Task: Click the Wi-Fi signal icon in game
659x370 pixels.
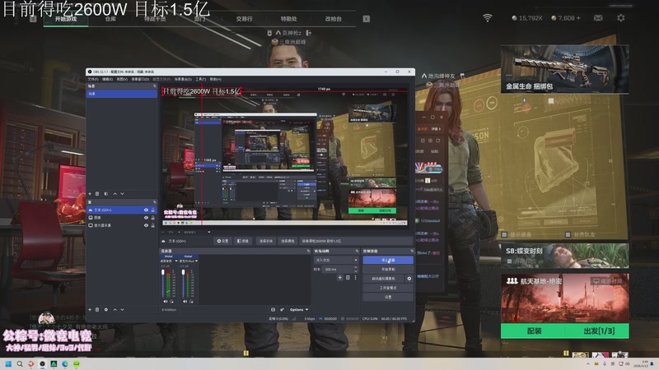Action: (x=487, y=18)
